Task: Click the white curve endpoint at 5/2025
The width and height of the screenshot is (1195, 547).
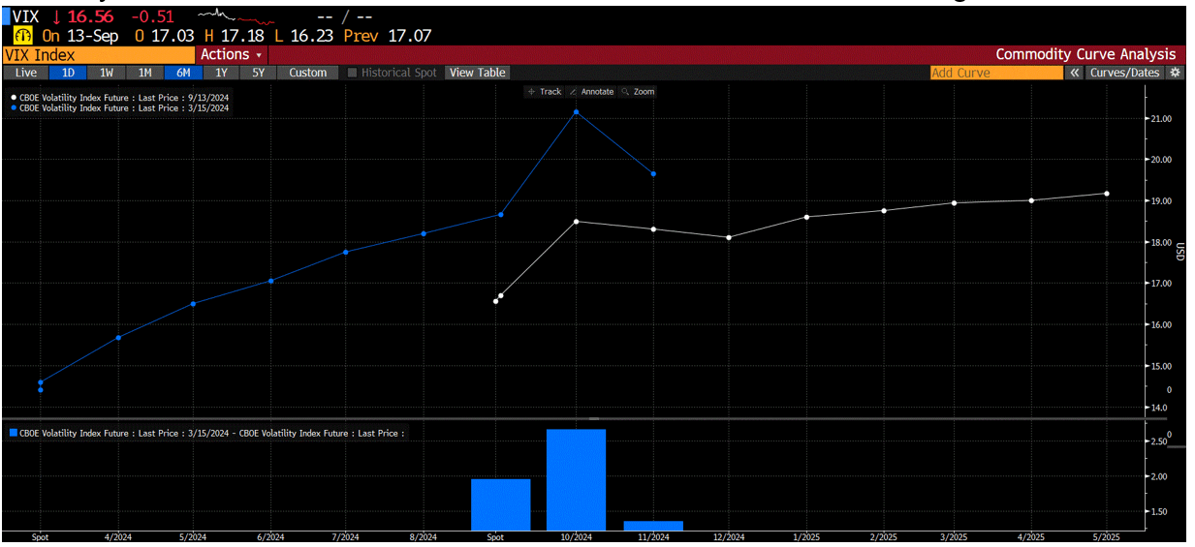Action: point(1107,194)
